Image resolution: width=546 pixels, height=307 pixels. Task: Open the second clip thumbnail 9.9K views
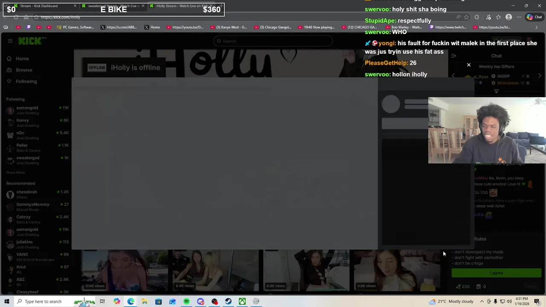215,270
